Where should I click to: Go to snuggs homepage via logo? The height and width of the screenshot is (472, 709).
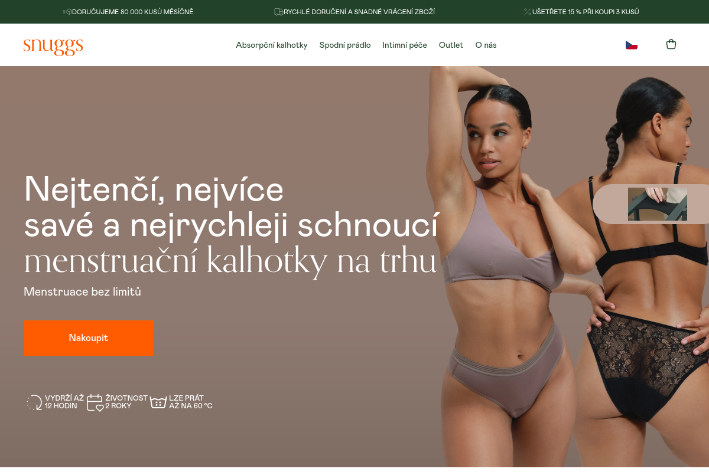[x=53, y=46]
